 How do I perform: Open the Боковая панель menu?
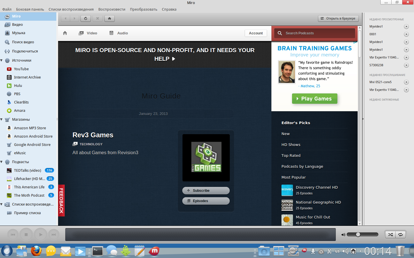point(30,9)
